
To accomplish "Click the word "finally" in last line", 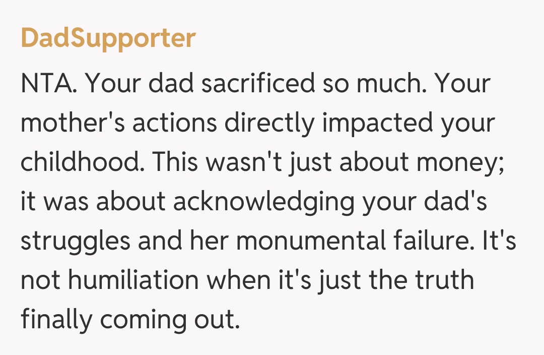I will coord(55,320).
